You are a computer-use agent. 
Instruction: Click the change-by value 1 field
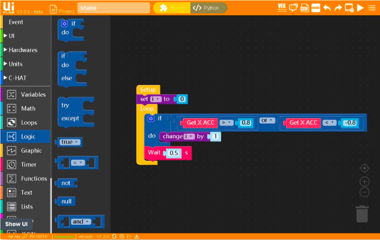point(215,137)
